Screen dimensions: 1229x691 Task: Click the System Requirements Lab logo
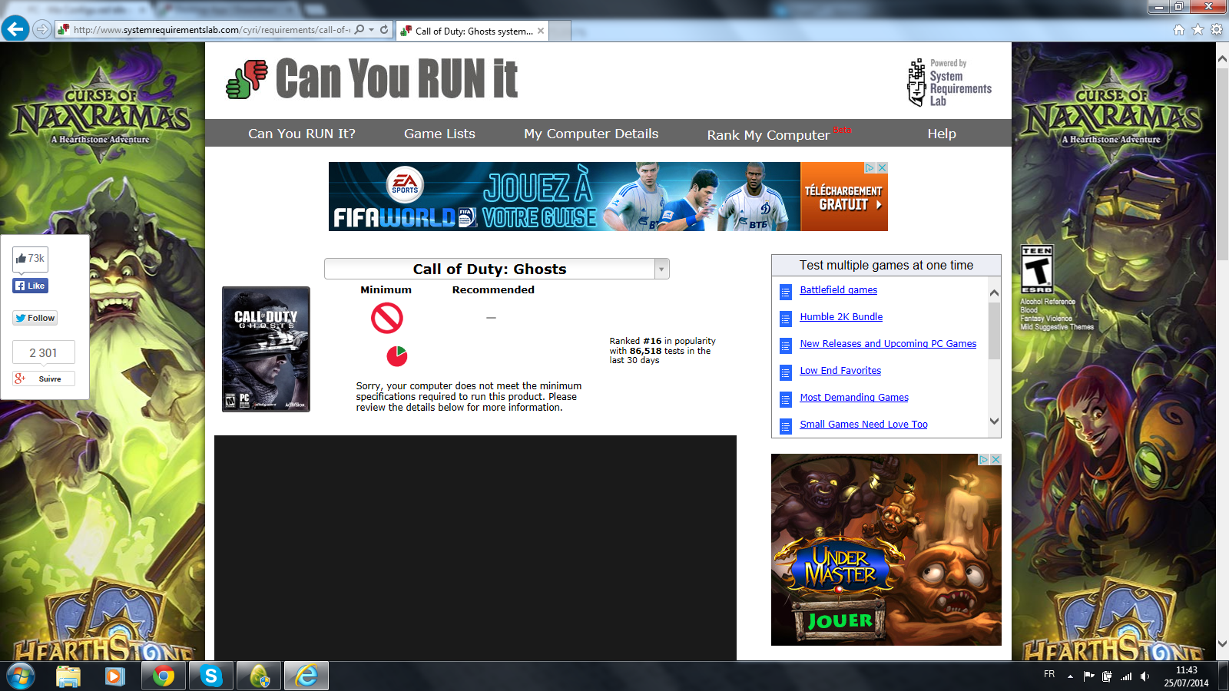click(949, 82)
